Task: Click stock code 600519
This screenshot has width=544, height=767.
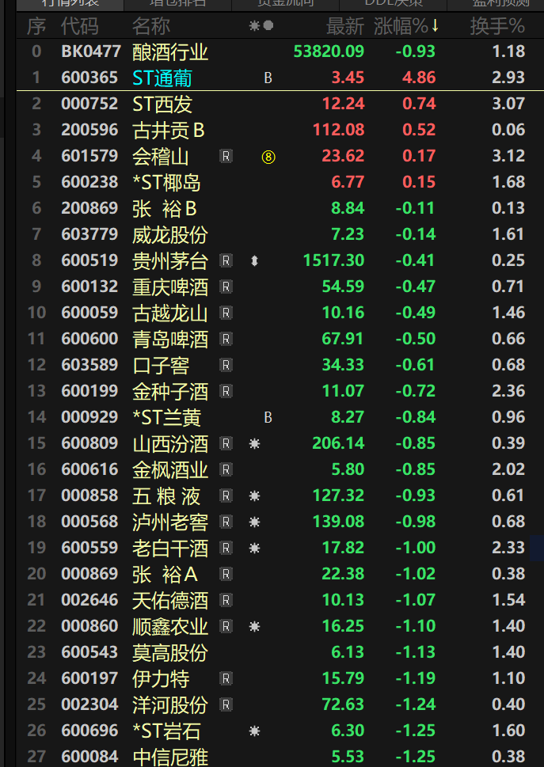Action: pyautogui.click(x=89, y=260)
